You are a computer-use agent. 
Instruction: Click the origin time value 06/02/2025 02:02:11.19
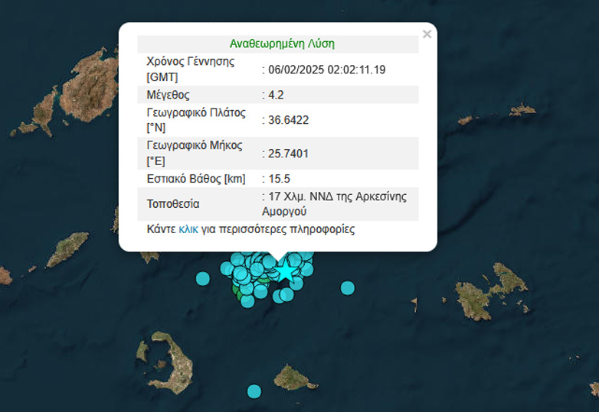tap(326, 70)
